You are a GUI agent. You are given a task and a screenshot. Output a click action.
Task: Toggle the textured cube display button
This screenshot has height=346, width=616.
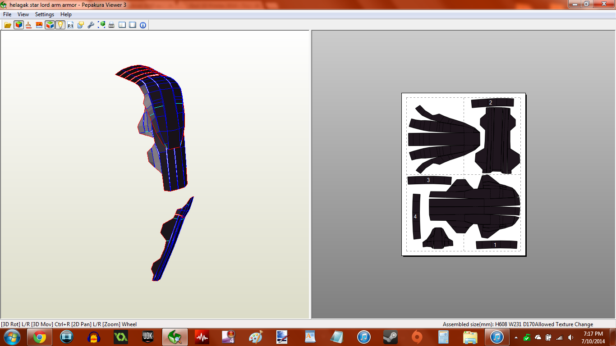click(x=18, y=25)
